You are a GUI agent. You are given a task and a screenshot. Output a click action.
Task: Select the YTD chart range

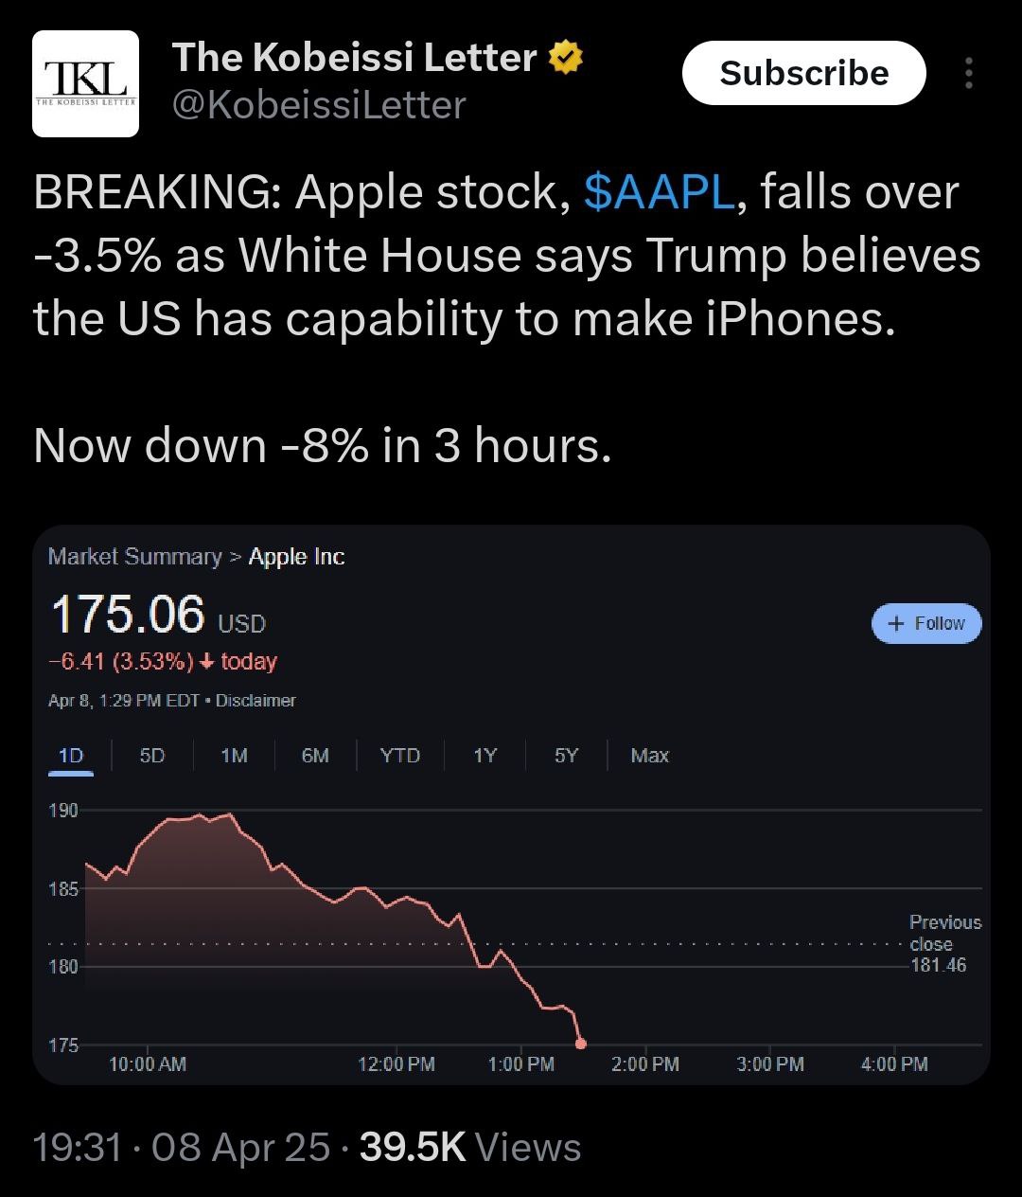point(399,756)
